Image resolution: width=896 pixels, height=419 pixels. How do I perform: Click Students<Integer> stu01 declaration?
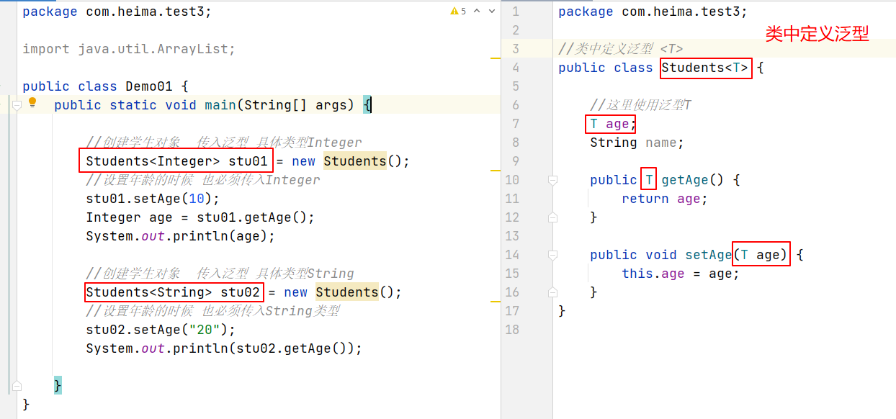[176, 161]
